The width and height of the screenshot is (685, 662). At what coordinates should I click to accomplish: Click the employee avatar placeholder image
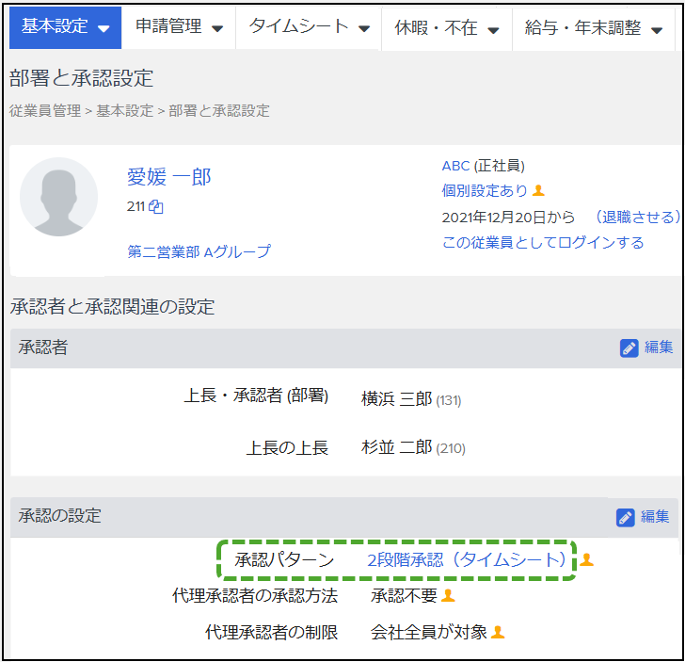59,197
